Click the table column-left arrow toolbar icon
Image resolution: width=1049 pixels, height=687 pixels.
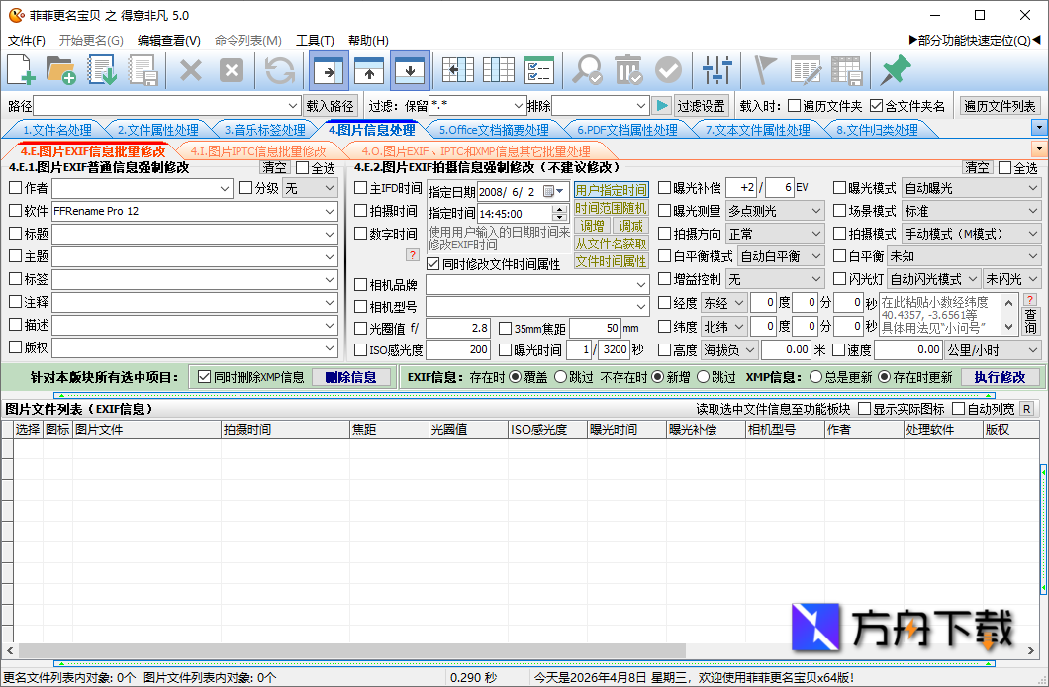coord(457,70)
